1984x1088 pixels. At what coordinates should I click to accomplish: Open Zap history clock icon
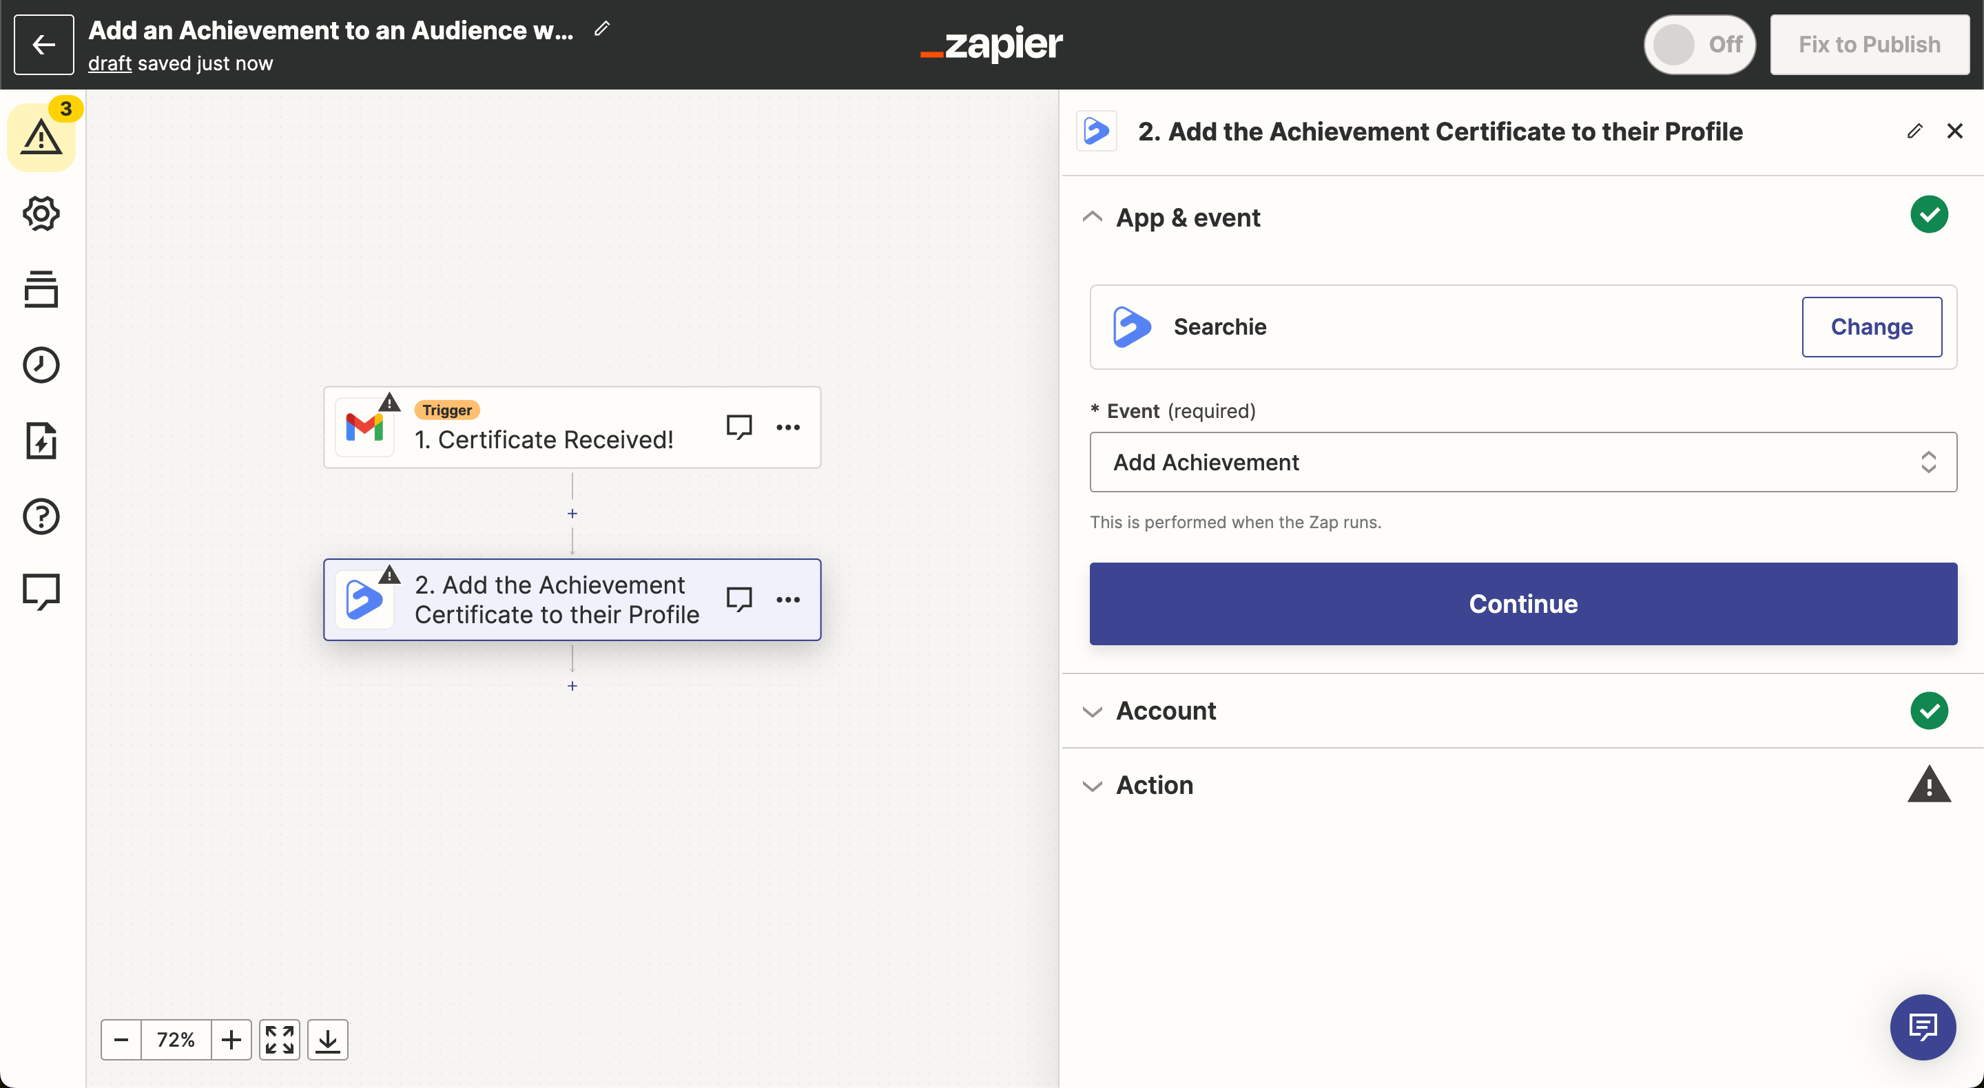coord(41,365)
